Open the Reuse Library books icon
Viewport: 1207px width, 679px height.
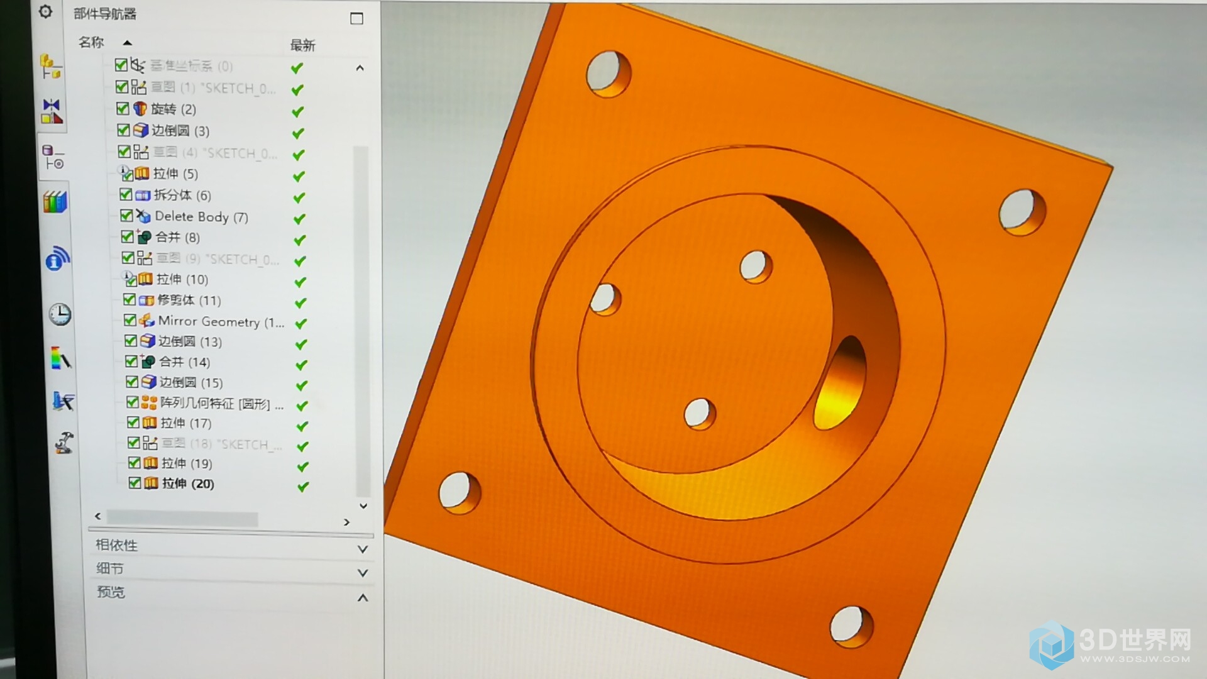[x=55, y=202]
